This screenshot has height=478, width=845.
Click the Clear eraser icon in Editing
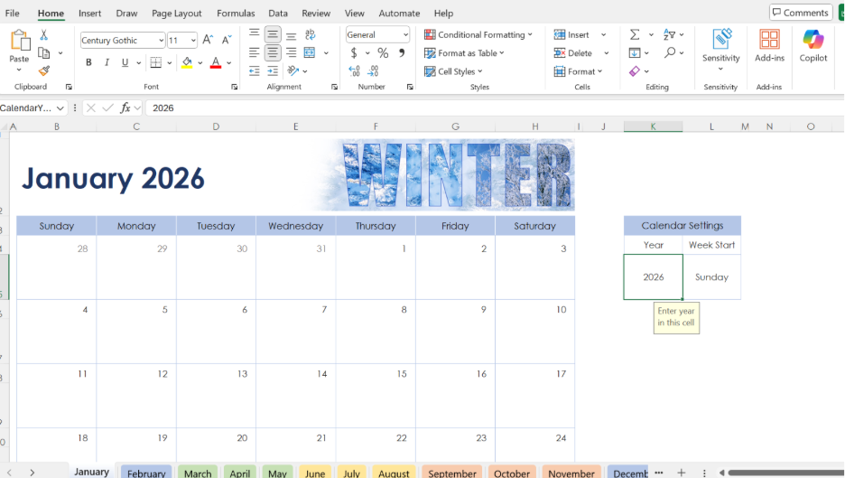(635, 70)
